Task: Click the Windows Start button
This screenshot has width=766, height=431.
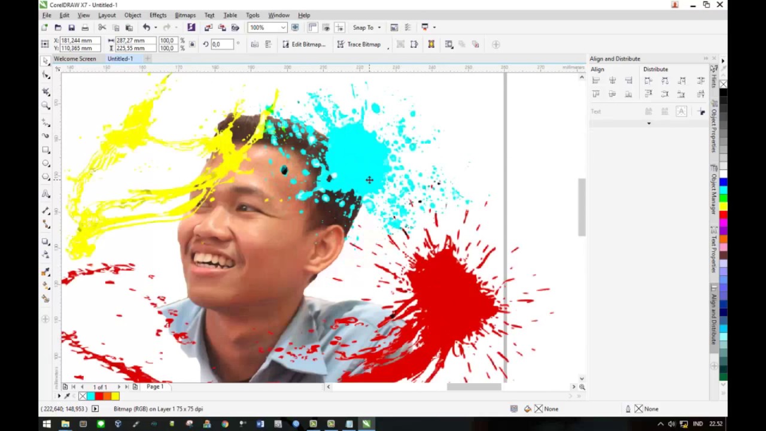Action: tap(47, 424)
